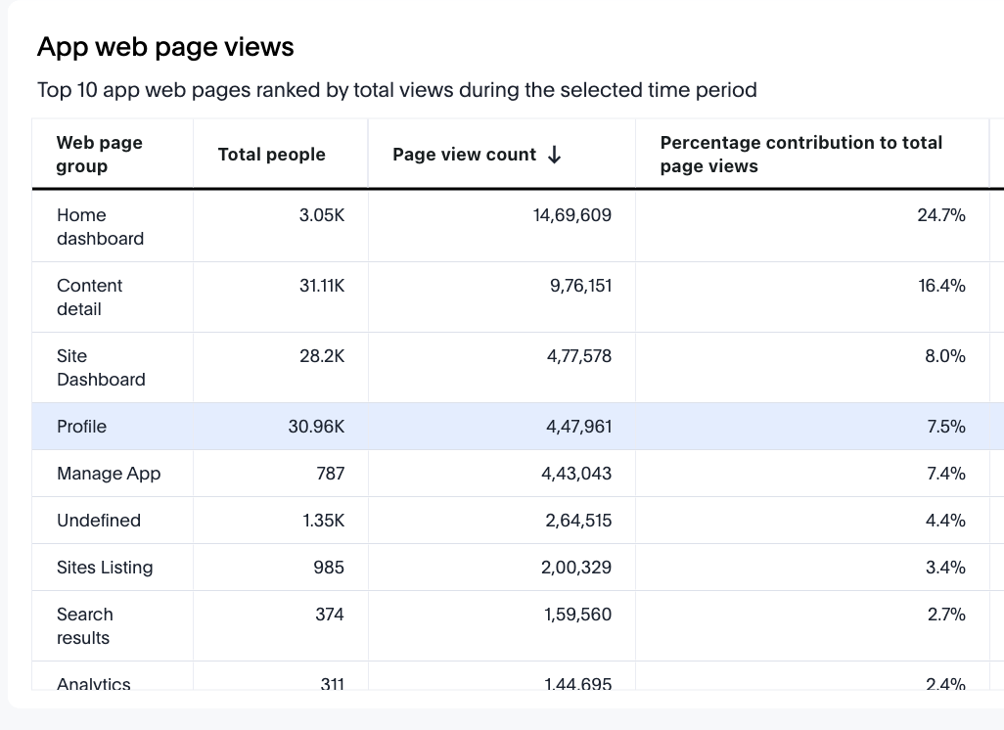
Task: Select the Home dashboard row
Action: 100,227
